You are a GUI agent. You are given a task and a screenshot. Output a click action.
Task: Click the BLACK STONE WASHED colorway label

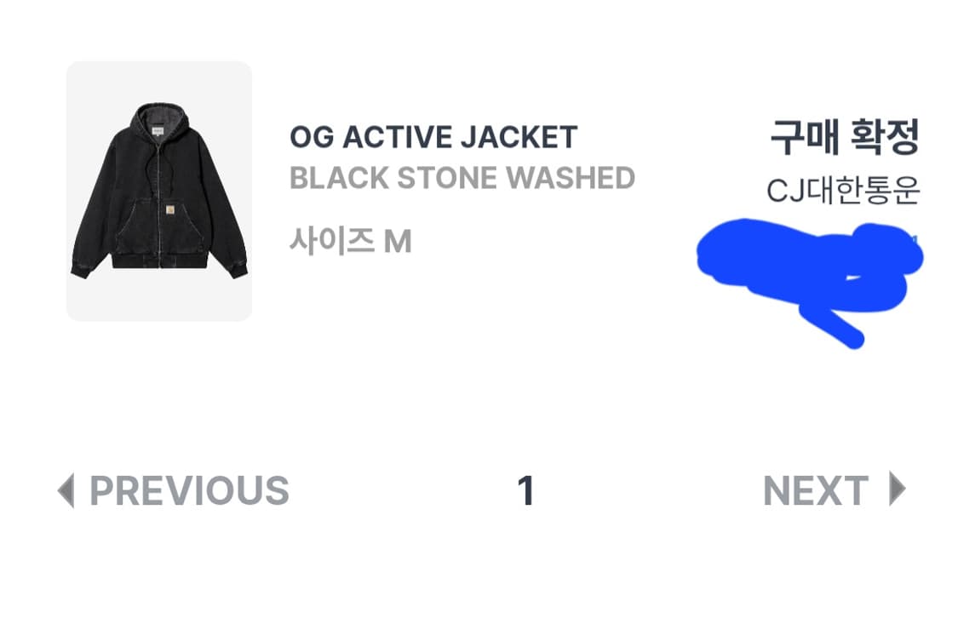(462, 177)
